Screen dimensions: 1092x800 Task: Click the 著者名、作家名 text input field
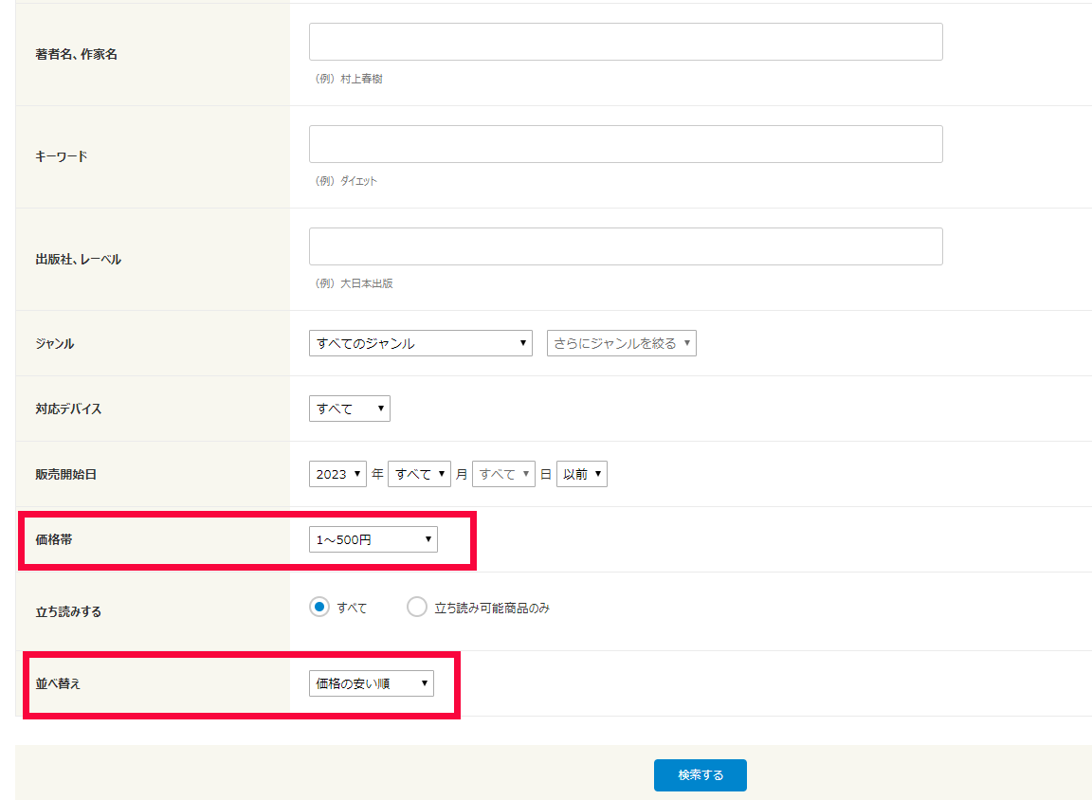(x=626, y=42)
